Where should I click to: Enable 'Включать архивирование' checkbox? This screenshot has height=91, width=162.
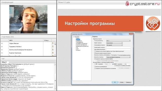click(x=95, y=67)
